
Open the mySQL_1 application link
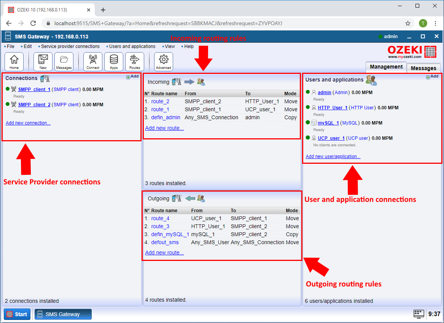[328, 123]
